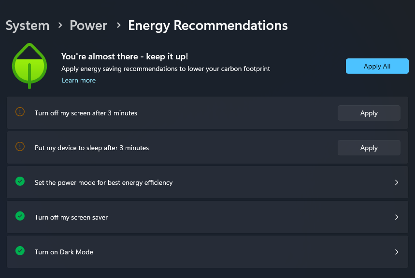Expand the power mode energy efficiency chevron
The width and height of the screenshot is (415, 278).
click(397, 182)
